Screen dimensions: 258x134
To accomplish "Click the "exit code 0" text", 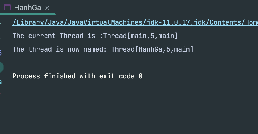I will [x=121, y=76].
